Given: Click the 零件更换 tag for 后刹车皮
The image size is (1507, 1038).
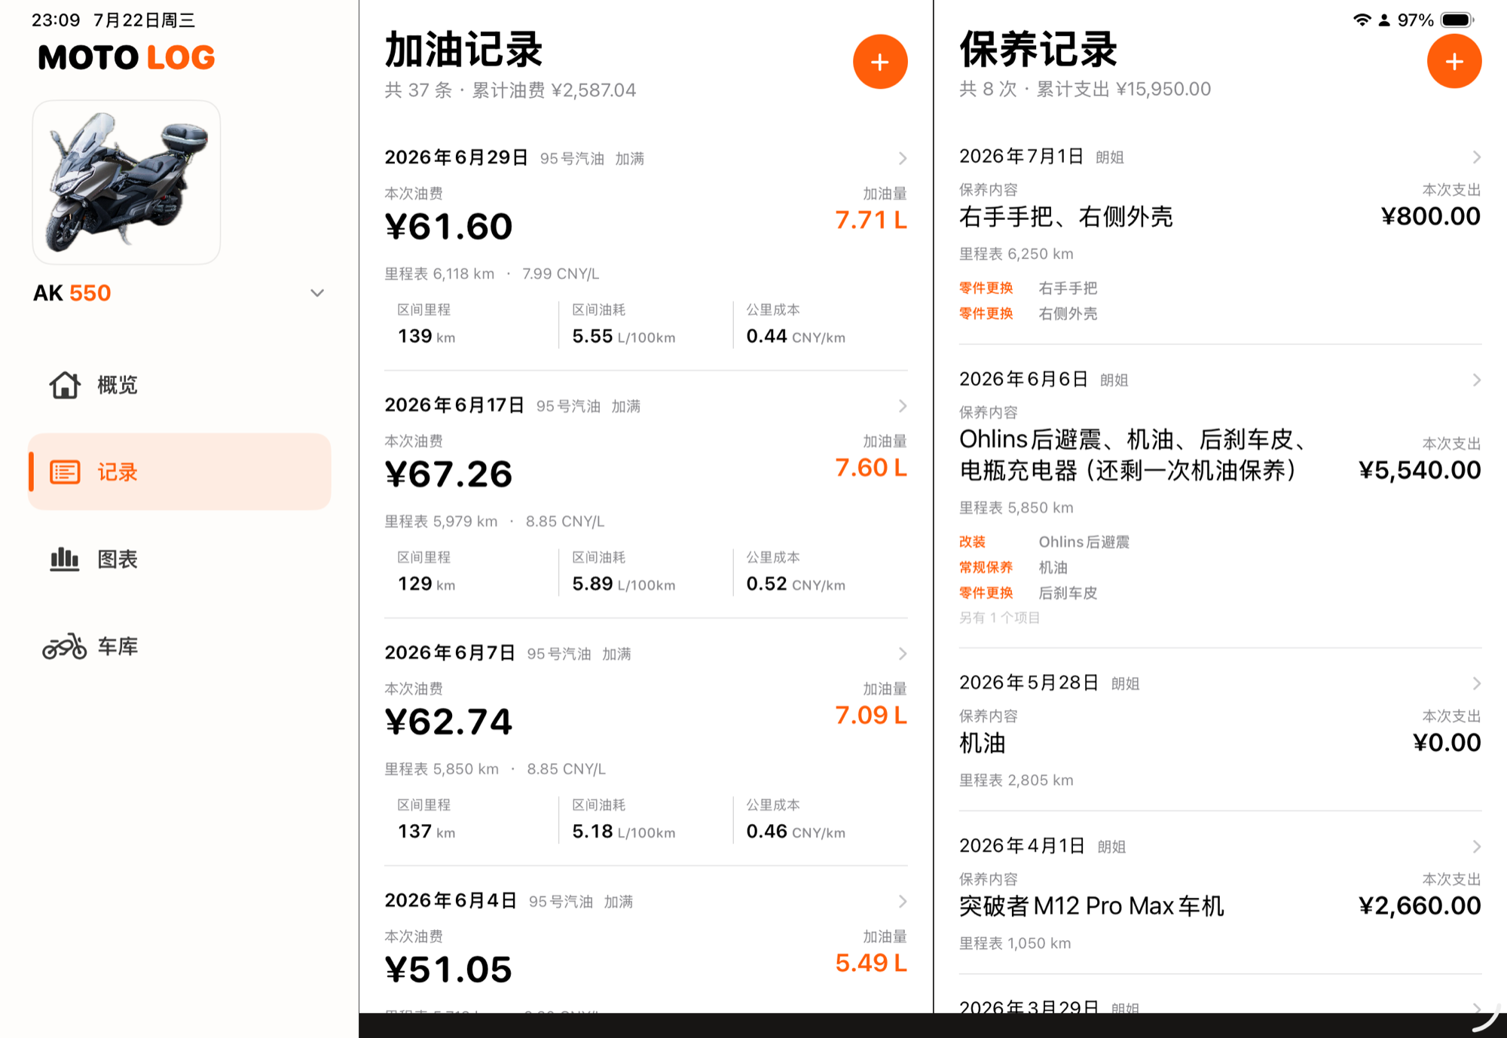Looking at the screenshot, I should pyautogui.click(x=986, y=593).
